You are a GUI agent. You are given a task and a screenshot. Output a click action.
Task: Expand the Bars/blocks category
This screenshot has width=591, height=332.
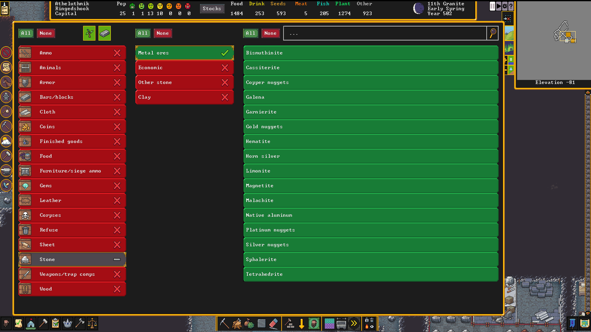pos(72,97)
